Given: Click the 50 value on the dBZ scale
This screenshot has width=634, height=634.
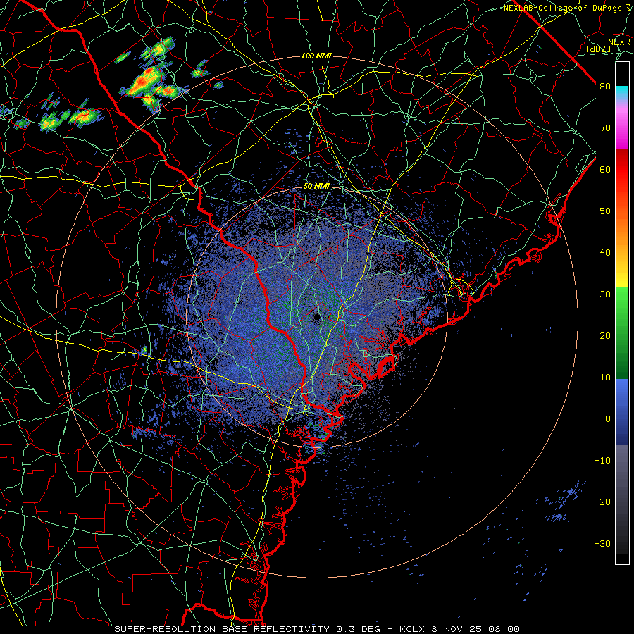Looking at the screenshot, I should point(605,211).
